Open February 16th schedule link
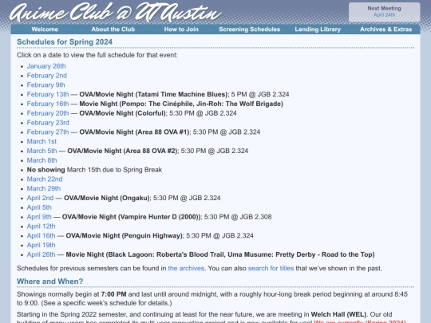The width and height of the screenshot is (431, 323). click(48, 104)
